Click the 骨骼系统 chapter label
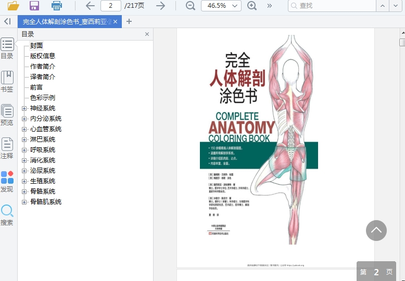The height and width of the screenshot is (281, 405). 43,191
